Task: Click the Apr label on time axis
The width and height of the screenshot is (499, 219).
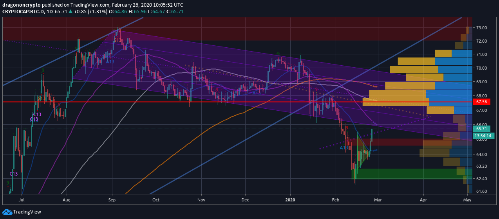Action: [424, 199]
